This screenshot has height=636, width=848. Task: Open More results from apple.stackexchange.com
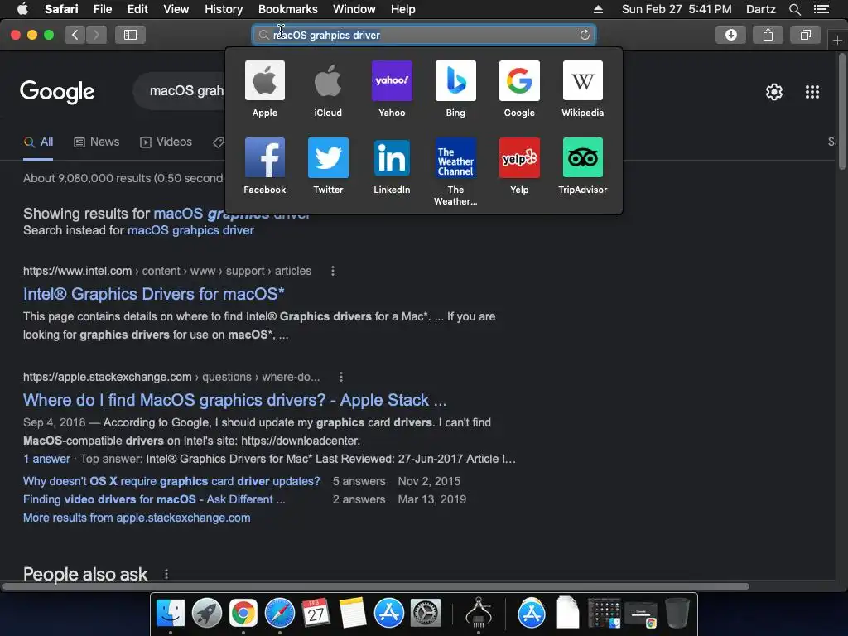coord(137,518)
